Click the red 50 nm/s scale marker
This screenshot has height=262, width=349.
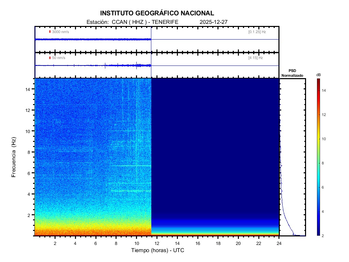click(x=50, y=58)
